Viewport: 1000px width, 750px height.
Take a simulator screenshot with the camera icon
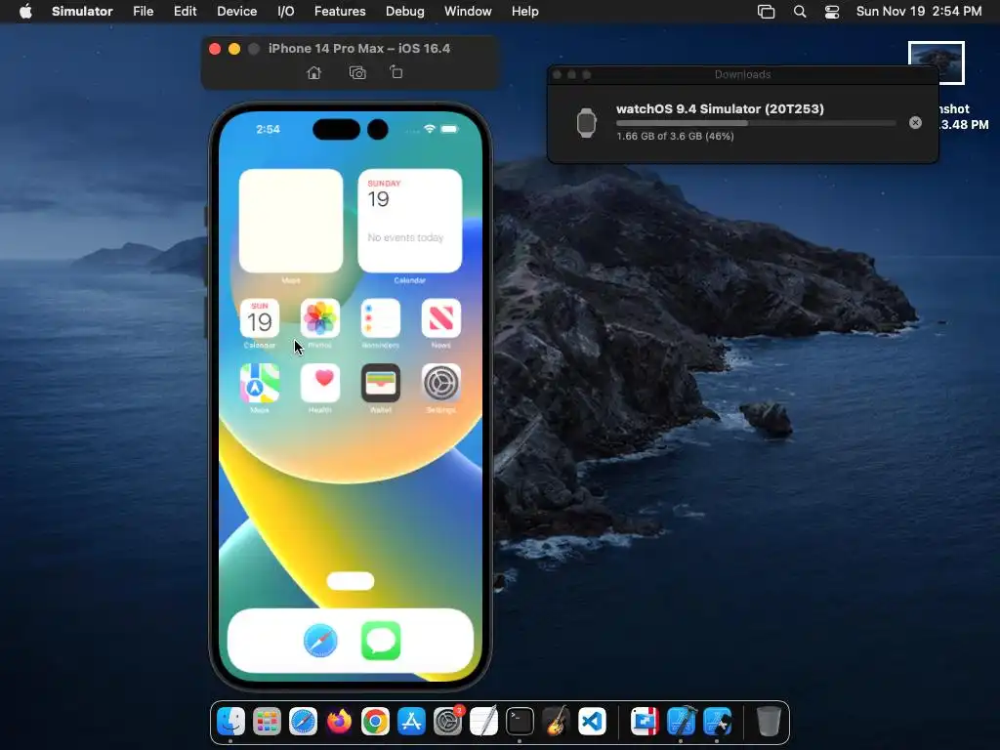click(x=357, y=72)
